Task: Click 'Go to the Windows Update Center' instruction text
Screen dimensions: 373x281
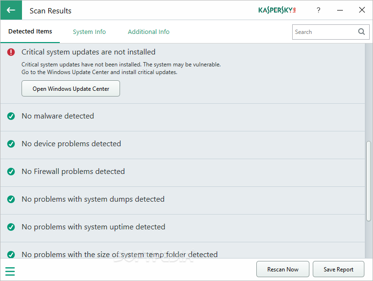Action: [99, 72]
